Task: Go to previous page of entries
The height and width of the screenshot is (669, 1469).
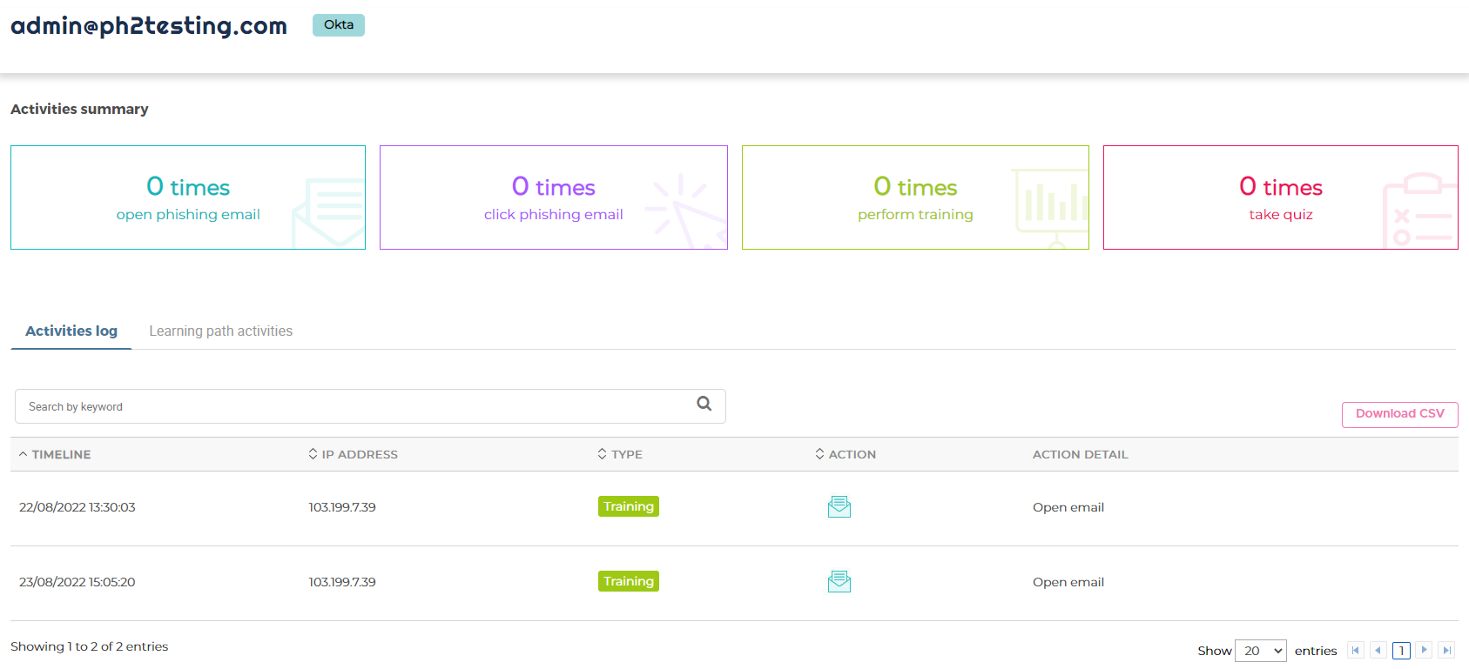Action: click(x=1378, y=650)
